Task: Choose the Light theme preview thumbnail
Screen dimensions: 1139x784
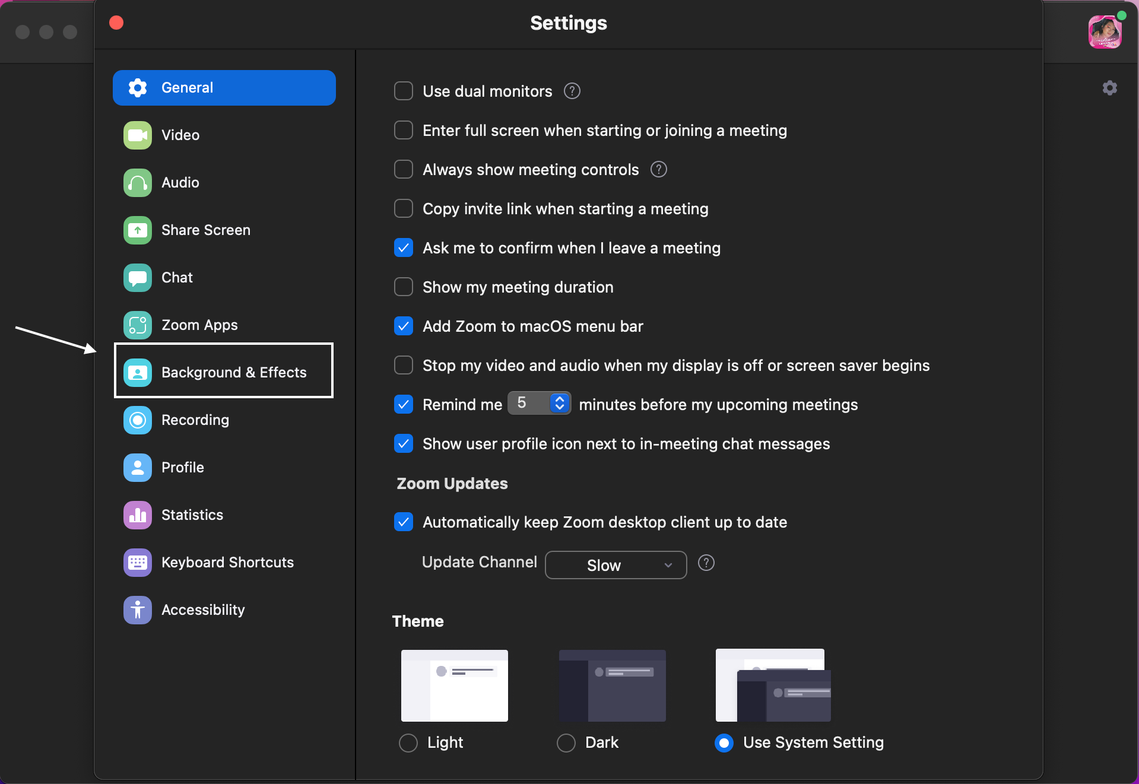Action: 454,685
